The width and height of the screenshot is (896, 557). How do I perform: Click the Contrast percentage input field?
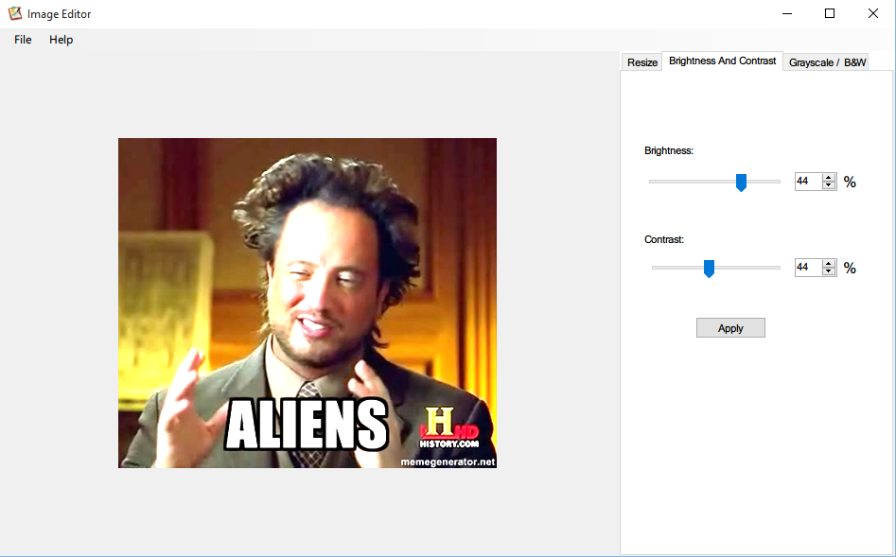(x=809, y=267)
